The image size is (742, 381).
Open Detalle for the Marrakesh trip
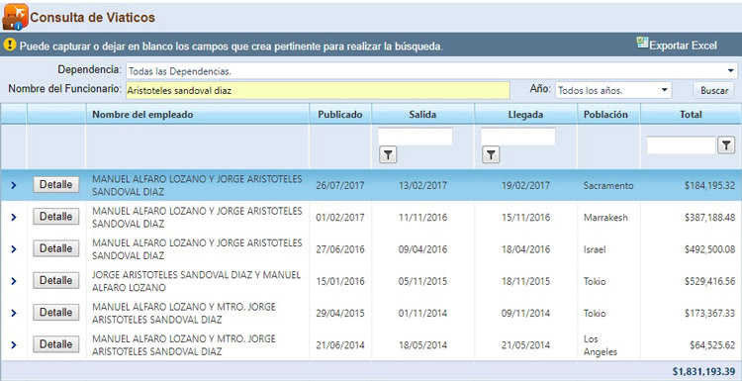point(55,217)
